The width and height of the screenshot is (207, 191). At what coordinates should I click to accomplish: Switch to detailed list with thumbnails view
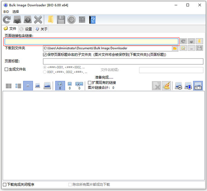pyautogui.click(x=18, y=86)
